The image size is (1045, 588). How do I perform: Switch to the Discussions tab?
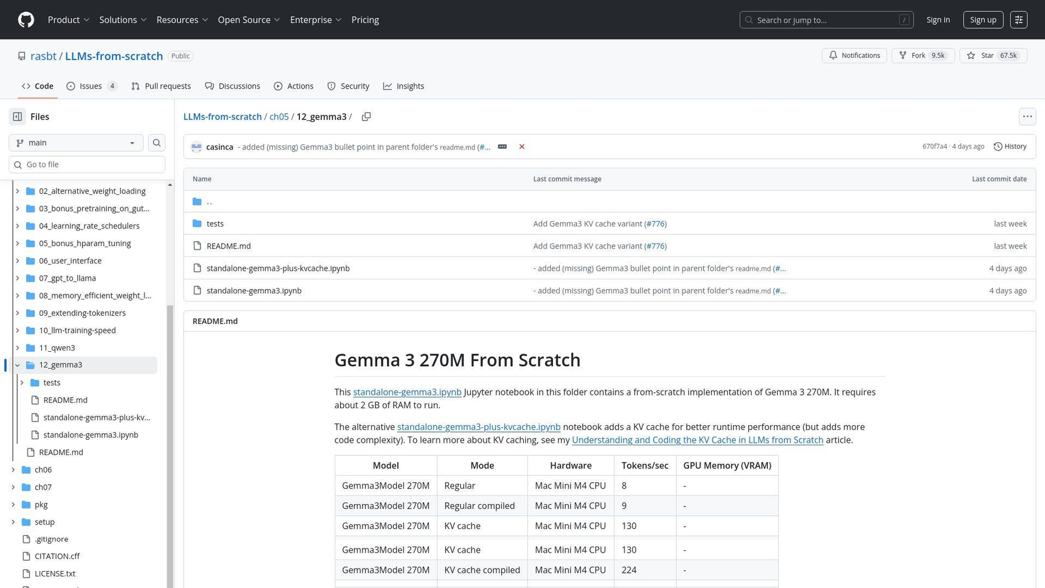233,86
